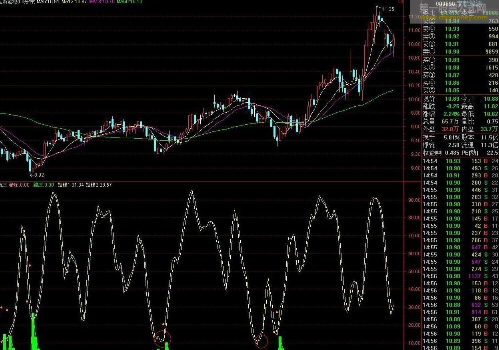Image resolution: width=499 pixels, height=350 pixels.
Task: Click the 净资 value 2.58
Action: (454, 145)
